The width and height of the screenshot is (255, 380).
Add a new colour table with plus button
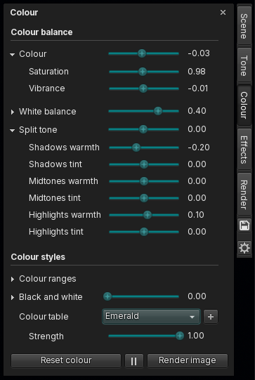click(x=211, y=317)
